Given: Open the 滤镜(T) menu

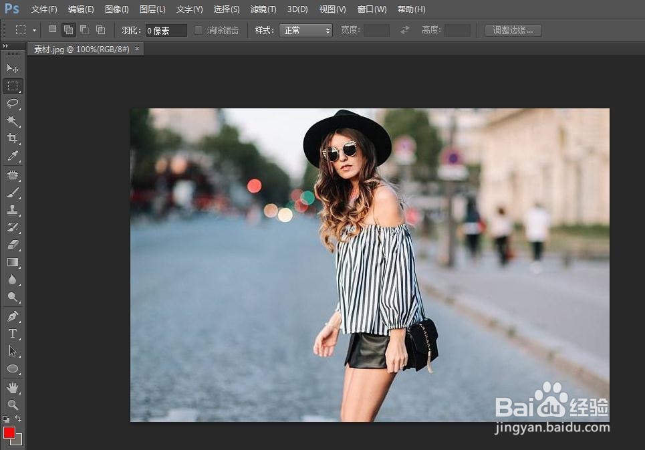Looking at the screenshot, I should coord(263,9).
